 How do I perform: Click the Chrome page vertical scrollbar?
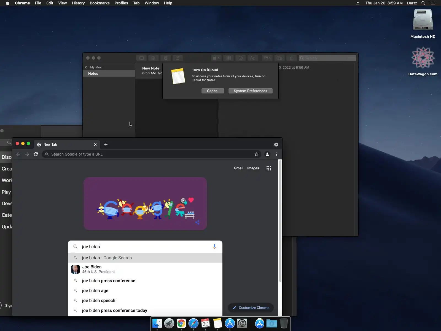coord(280,221)
